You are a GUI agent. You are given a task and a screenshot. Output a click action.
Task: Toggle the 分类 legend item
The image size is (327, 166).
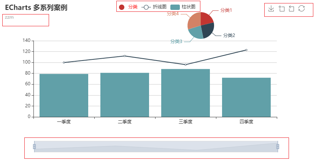click(128, 7)
